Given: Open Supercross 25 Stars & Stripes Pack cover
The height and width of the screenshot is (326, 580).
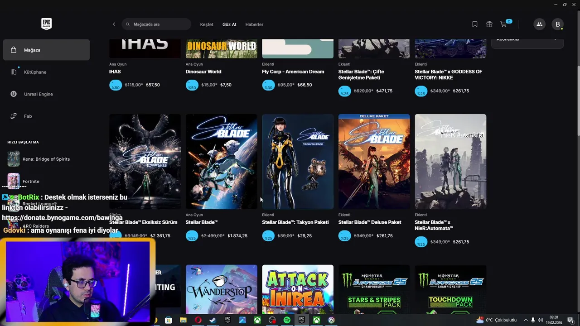Looking at the screenshot, I should [374, 290].
